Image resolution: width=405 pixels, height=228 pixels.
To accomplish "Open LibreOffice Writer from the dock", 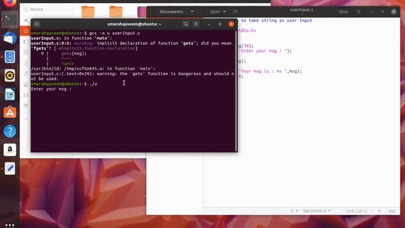I will tap(10, 94).
